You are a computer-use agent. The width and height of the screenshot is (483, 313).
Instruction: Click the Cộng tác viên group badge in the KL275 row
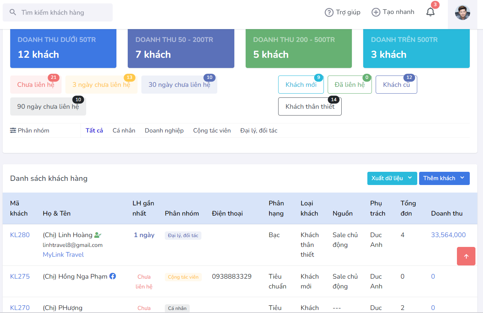point(183,277)
